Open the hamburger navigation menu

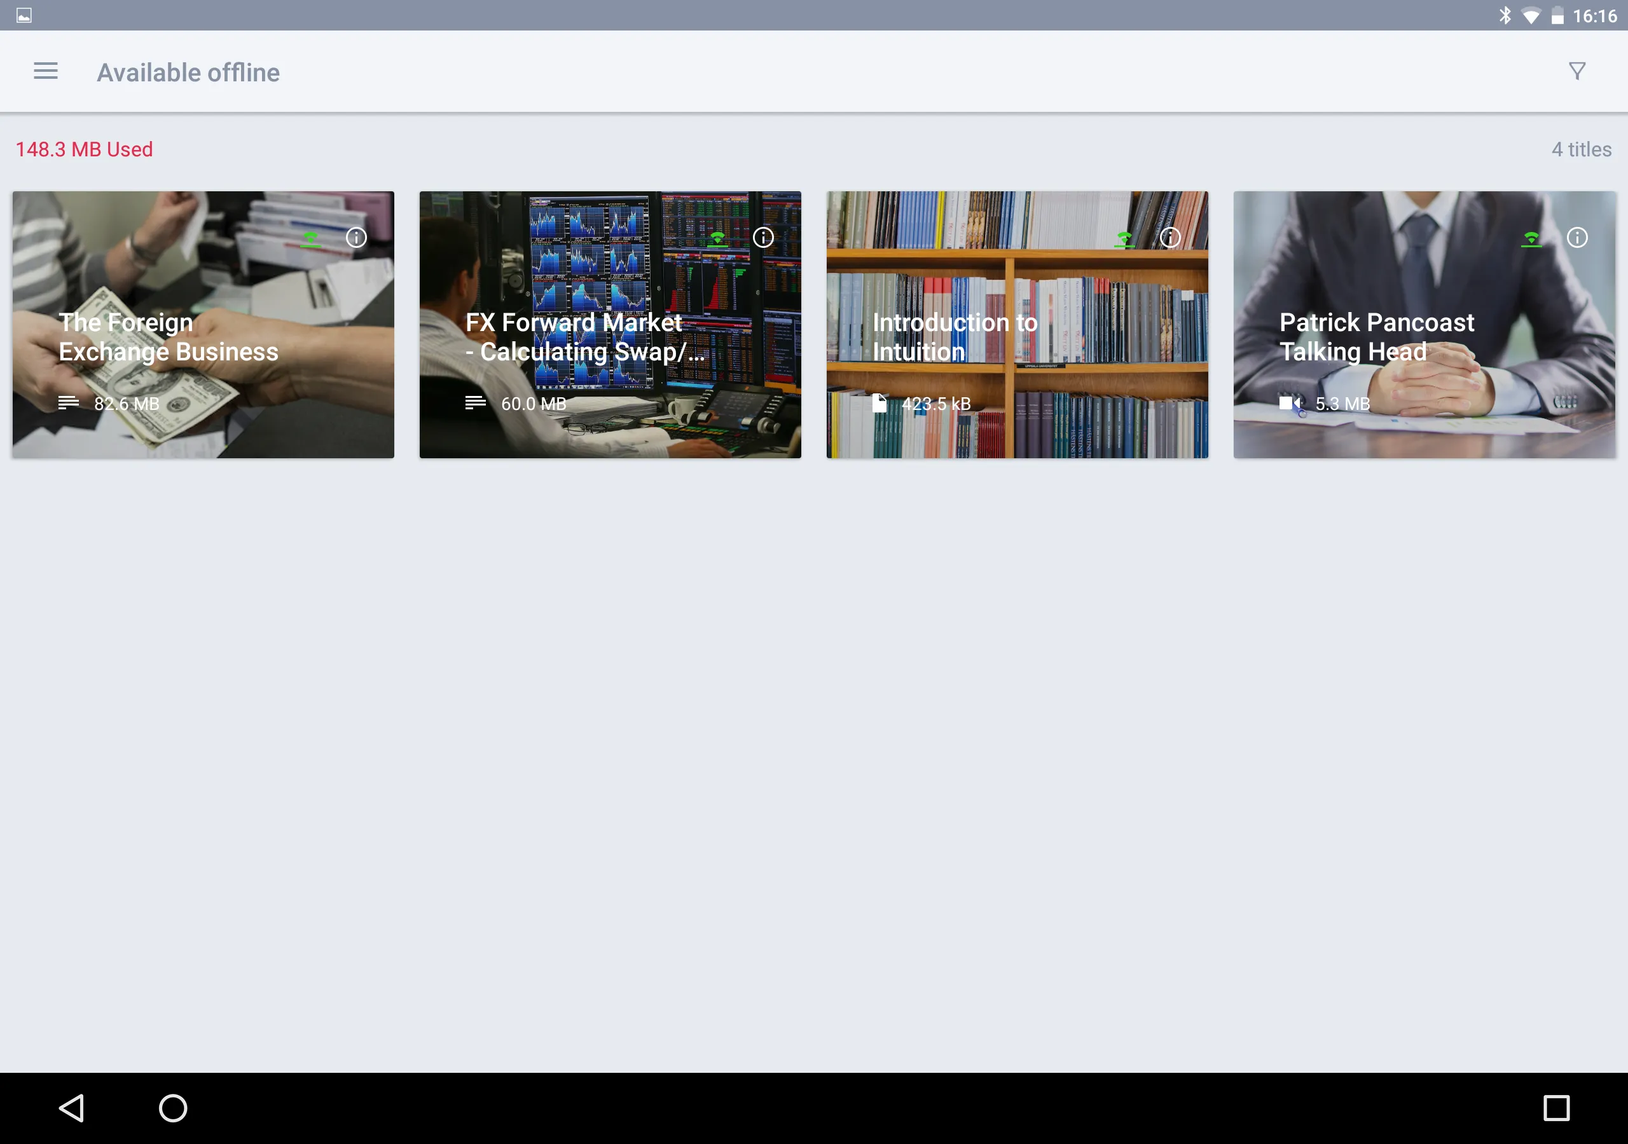point(45,71)
